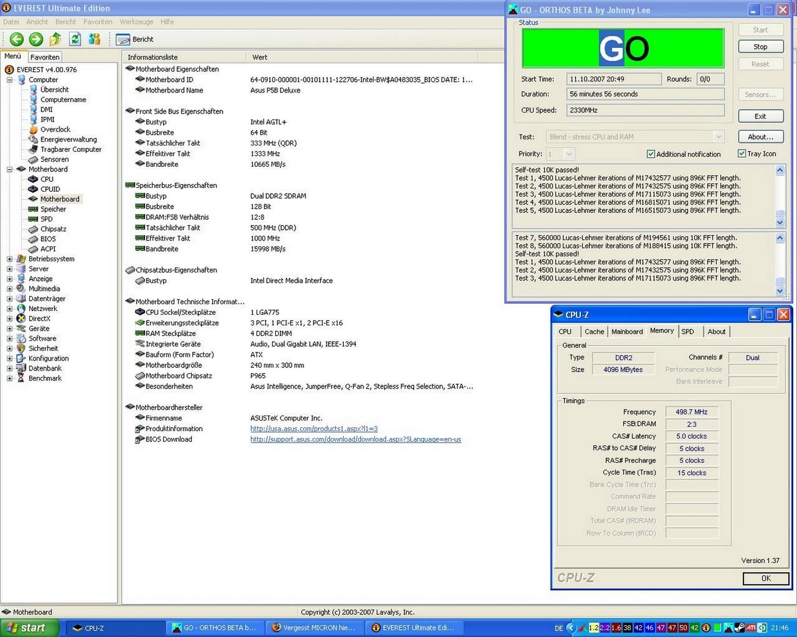
Task: Open the Ansicht menu
Action: [x=37, y=22]
